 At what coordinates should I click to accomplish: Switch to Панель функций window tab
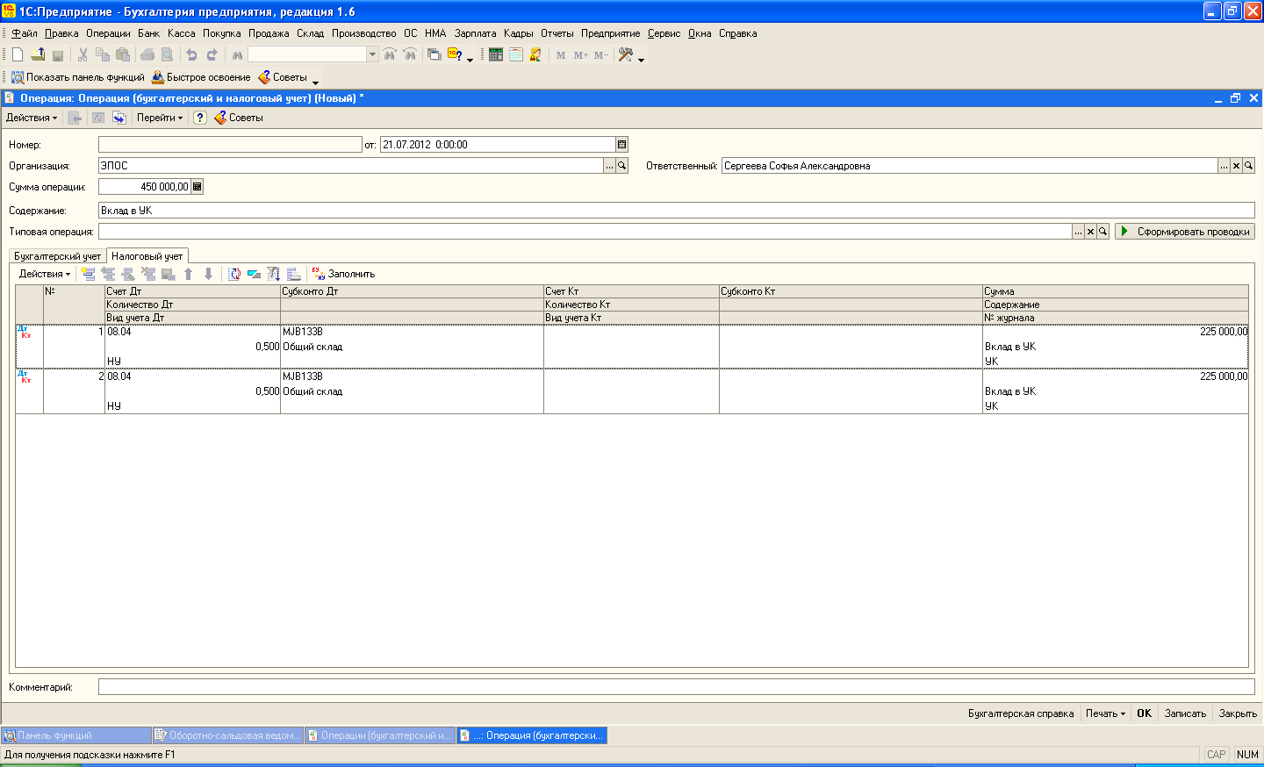76,735
